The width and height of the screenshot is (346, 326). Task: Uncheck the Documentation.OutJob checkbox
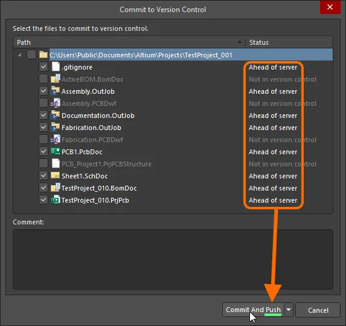[43, 115]
